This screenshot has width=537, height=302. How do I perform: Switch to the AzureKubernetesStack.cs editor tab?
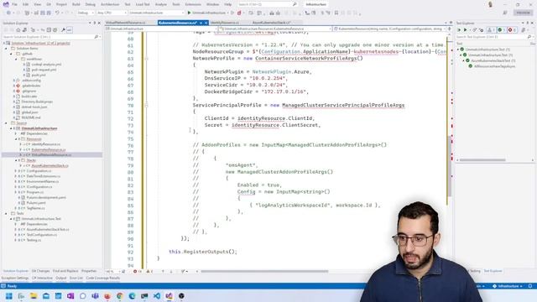click(x=271, y=23)
